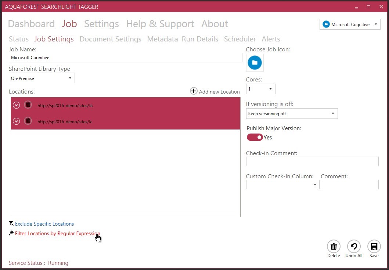The image size is (389, 270).
Task: Click the Exclude Specific Locations link
Action: [44, 224]
